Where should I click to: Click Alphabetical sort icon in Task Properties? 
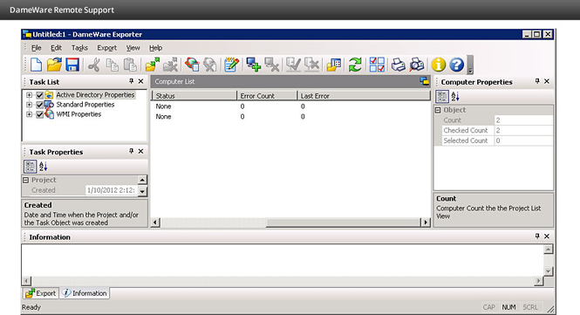44,167
